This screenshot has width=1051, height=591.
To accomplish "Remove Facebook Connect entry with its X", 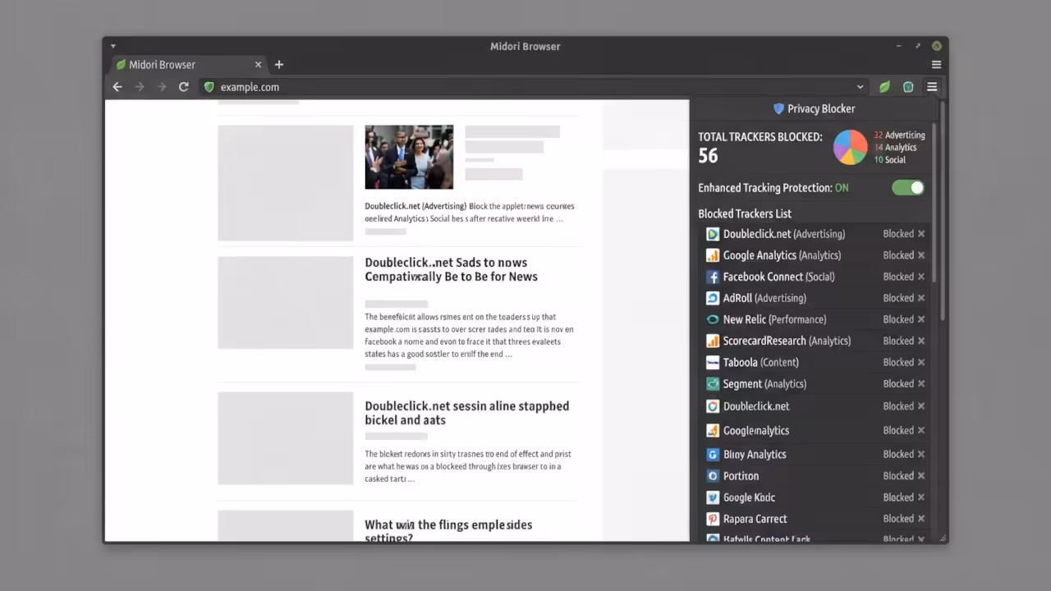I will tap(921, 277).
